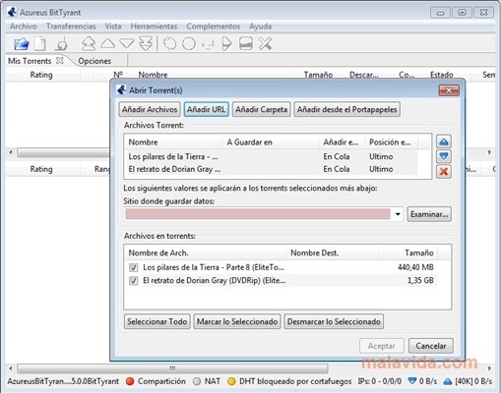
Task: Click right arrow of upper pane scrollbar
Action: tap(489, 152)
